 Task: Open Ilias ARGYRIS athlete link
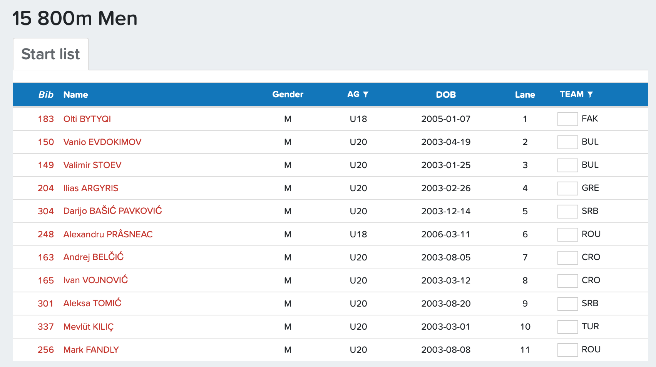pos(90,188)
